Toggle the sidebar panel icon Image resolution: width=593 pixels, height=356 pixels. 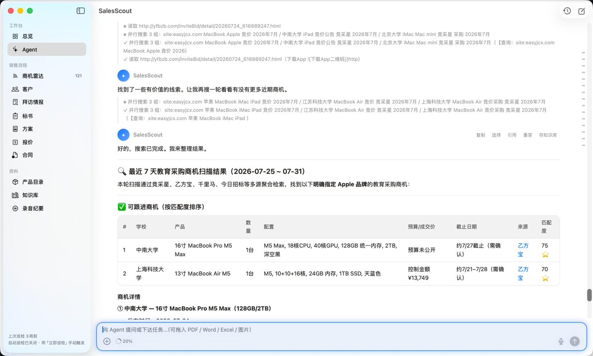(x=81, y=11)
